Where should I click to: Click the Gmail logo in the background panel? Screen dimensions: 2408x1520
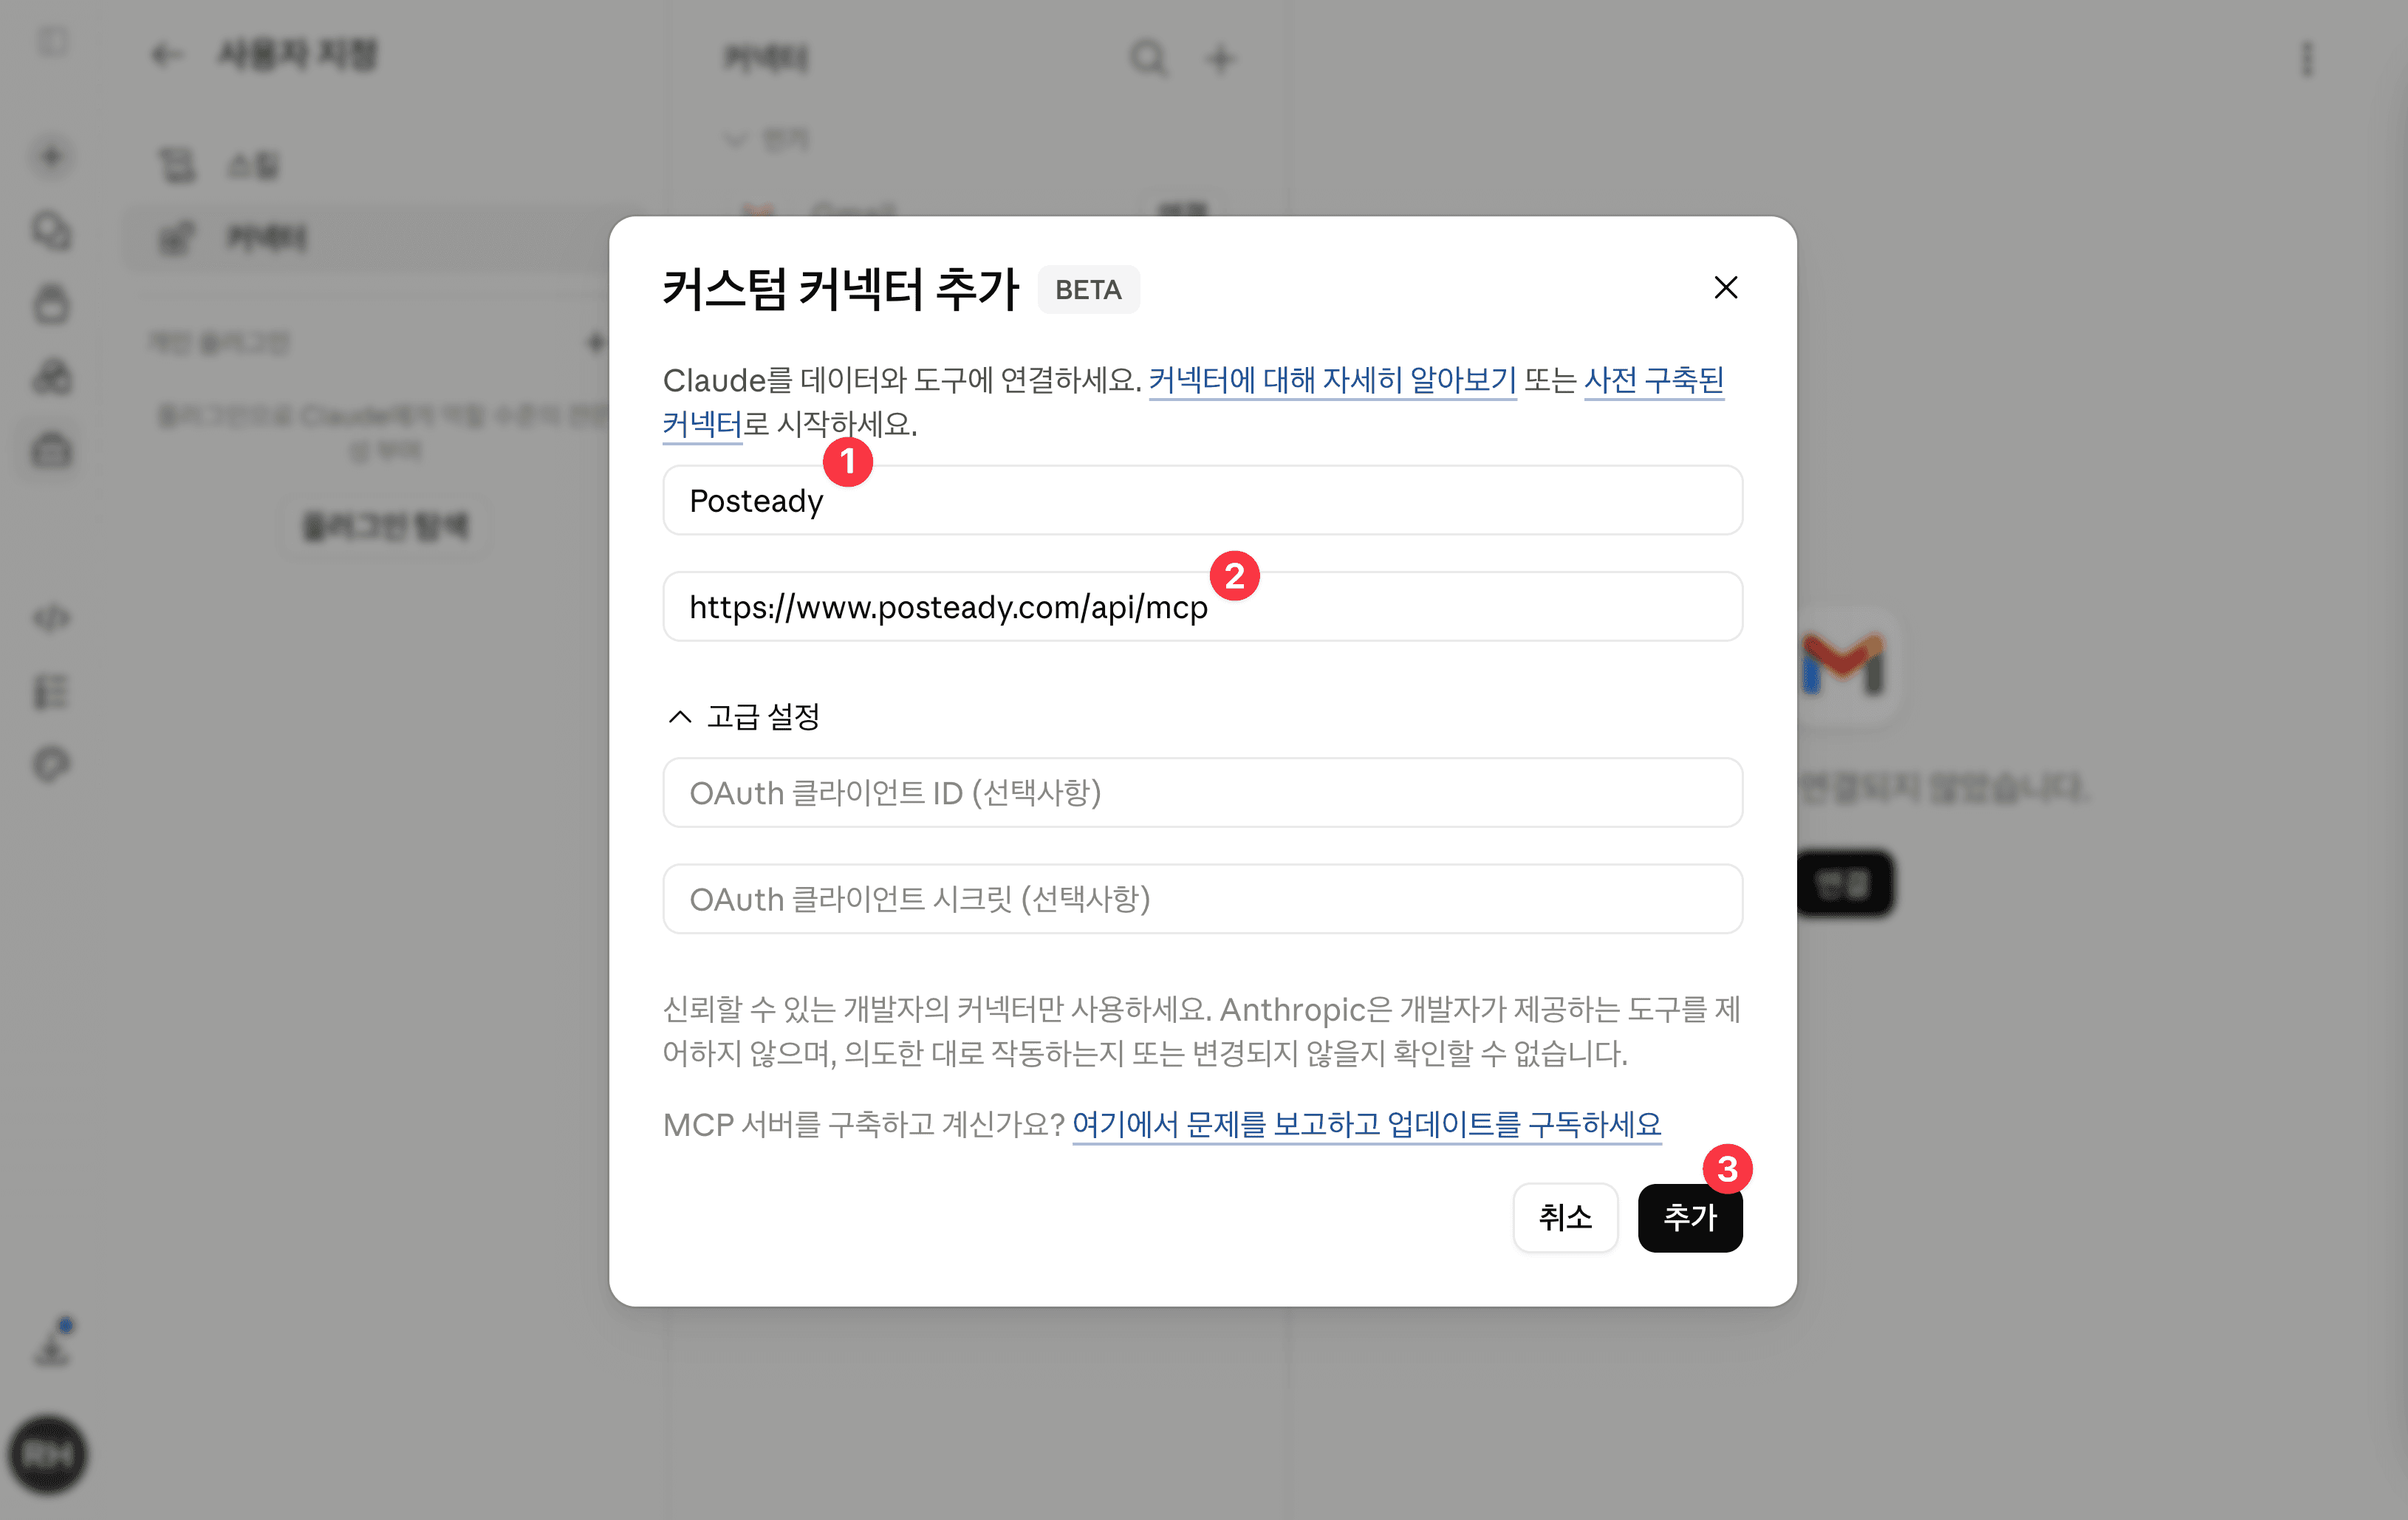point(1844,664)
